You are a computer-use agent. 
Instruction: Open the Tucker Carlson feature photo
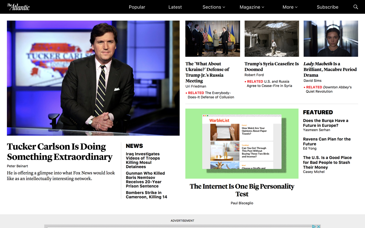click(x=93, y=78)
